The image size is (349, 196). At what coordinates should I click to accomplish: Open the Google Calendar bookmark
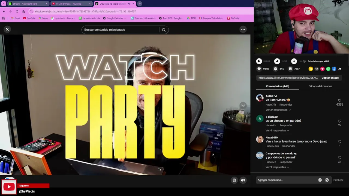[x=115, y=18]
